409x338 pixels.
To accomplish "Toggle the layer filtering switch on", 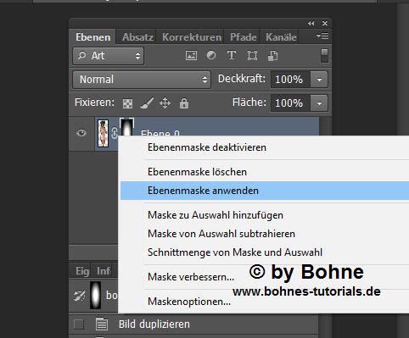I will pos(324,55).
